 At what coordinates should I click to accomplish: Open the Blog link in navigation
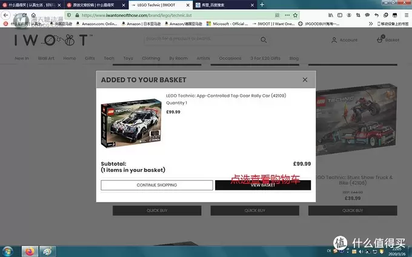[294, 58]
